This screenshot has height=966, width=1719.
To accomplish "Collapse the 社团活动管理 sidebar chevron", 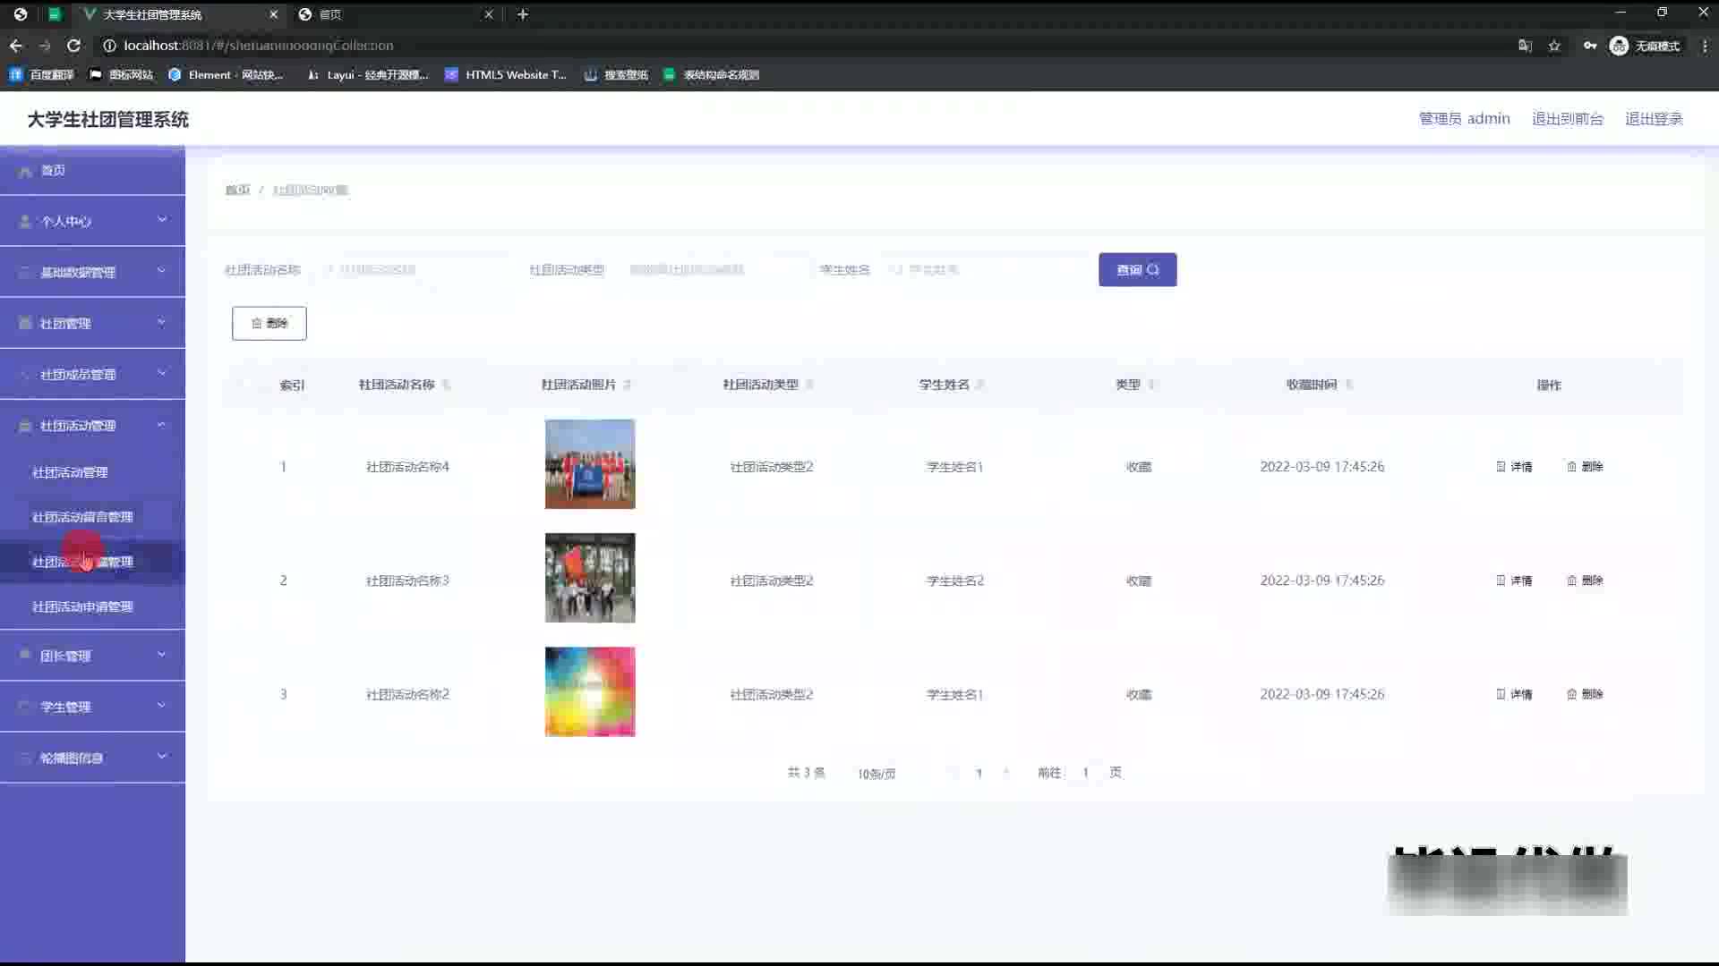I will pyautogui.click(x=162, y=425).
